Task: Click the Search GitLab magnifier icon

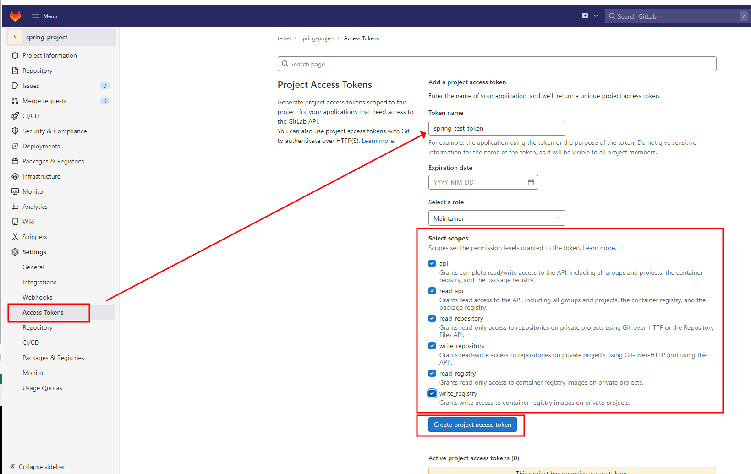Action: pos(612,16)
